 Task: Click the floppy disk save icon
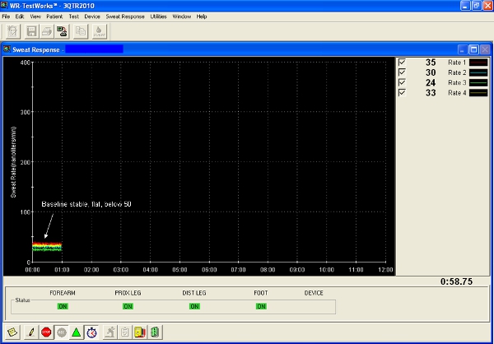click(32, 31)
